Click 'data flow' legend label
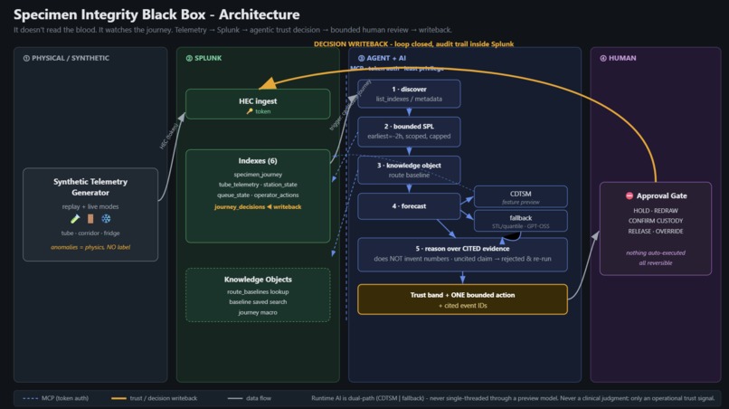Screen dimensions: 729x409 click(259, 398)
